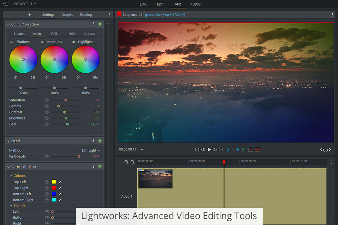338x225 pixels.
Task: Switch to the Curves tab
Action: [x=89, y=34]
